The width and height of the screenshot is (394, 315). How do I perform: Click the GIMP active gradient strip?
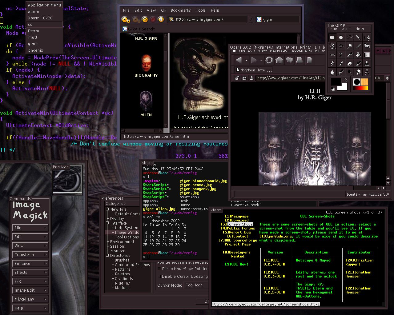361,88
